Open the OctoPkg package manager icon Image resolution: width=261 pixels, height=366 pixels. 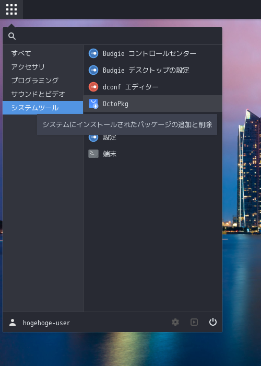[93, 104]
